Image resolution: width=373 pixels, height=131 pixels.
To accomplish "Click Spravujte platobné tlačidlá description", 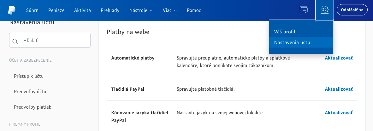I will (206, 89).
